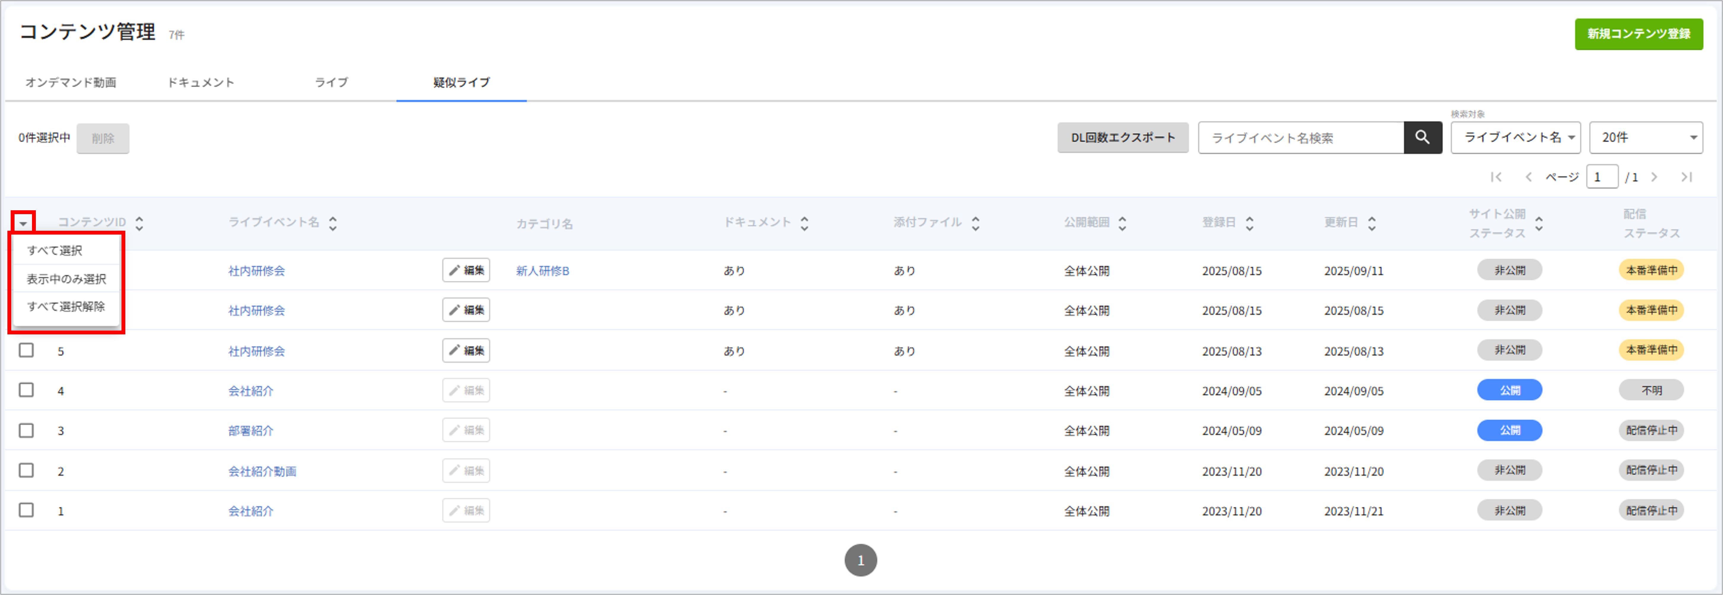The height and width of the screenshot is (595, 1723).
Task: Choose すべて選択 from selection menu
Action: 66,251
